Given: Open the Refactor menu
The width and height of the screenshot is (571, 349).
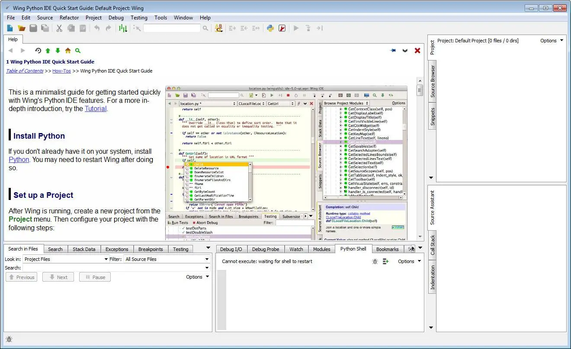Looking at the screenshot, I should pos(69,18).
